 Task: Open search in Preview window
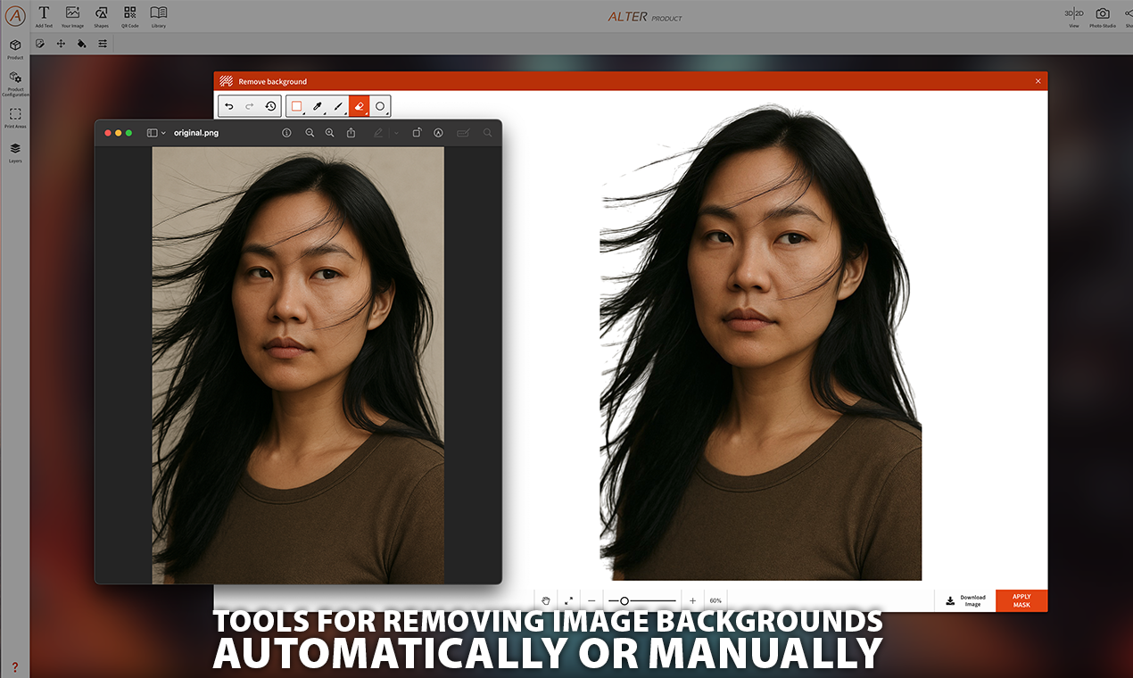click(x=488, y=133)
